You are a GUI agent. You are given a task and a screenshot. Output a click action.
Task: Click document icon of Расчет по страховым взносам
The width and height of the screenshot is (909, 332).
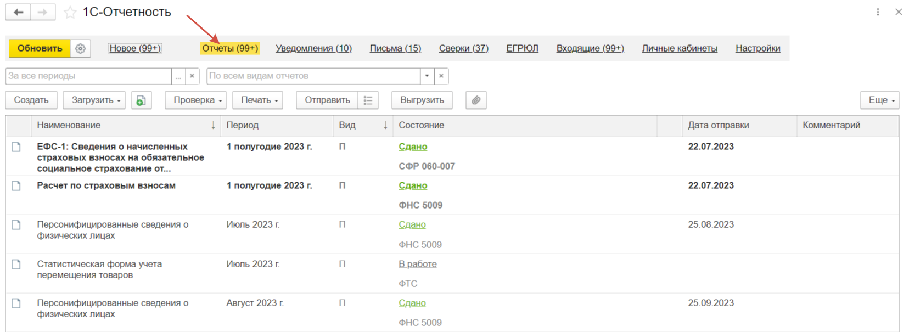click(16, 185)
